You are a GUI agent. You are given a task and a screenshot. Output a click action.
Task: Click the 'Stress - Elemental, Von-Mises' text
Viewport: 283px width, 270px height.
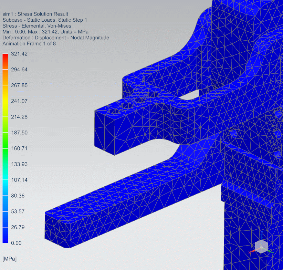(36, 26)
